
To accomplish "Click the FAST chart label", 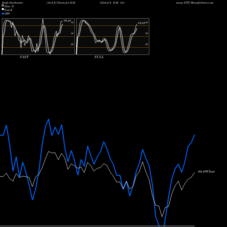I will (x=24, y=57).
